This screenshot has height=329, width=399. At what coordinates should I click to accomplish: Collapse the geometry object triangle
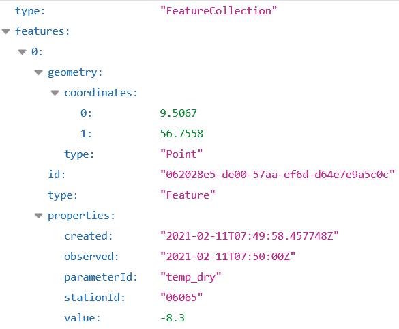tap(38, 72)
